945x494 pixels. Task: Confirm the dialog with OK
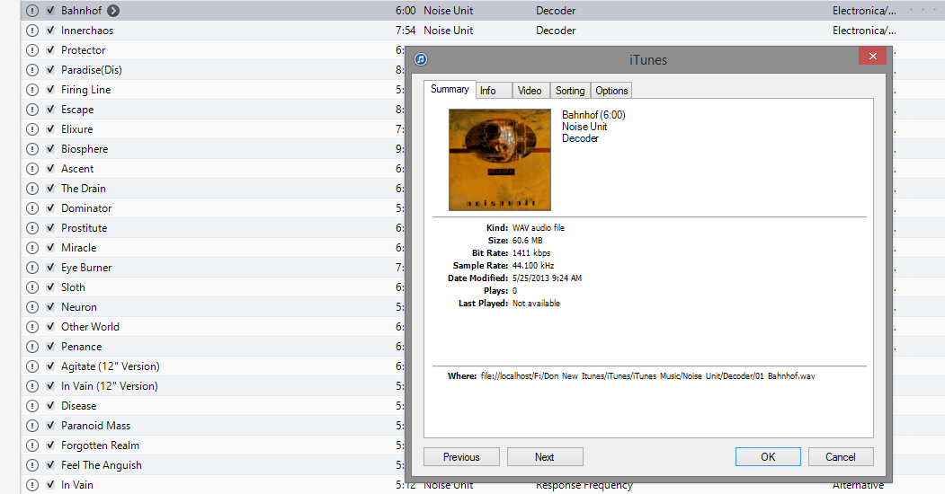click(x=768, y=456)
